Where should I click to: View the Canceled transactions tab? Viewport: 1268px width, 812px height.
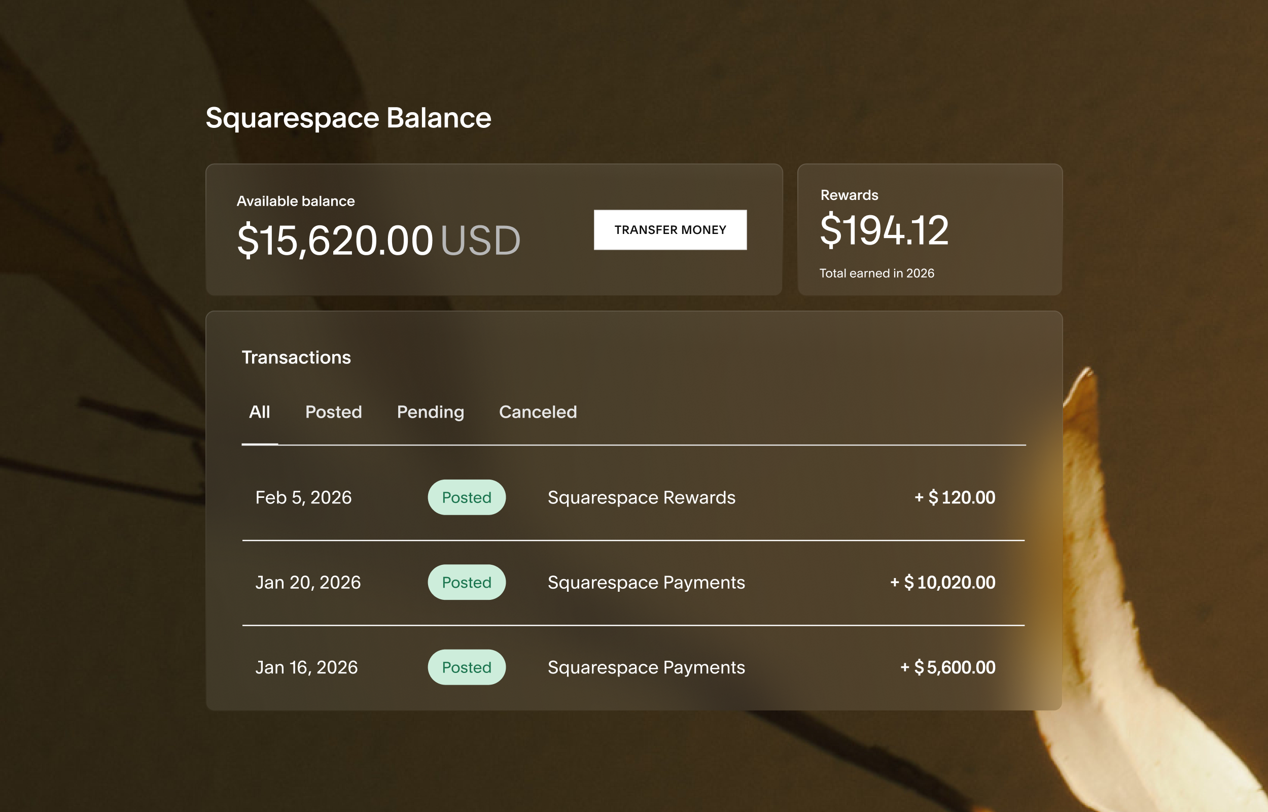(537, 412)
